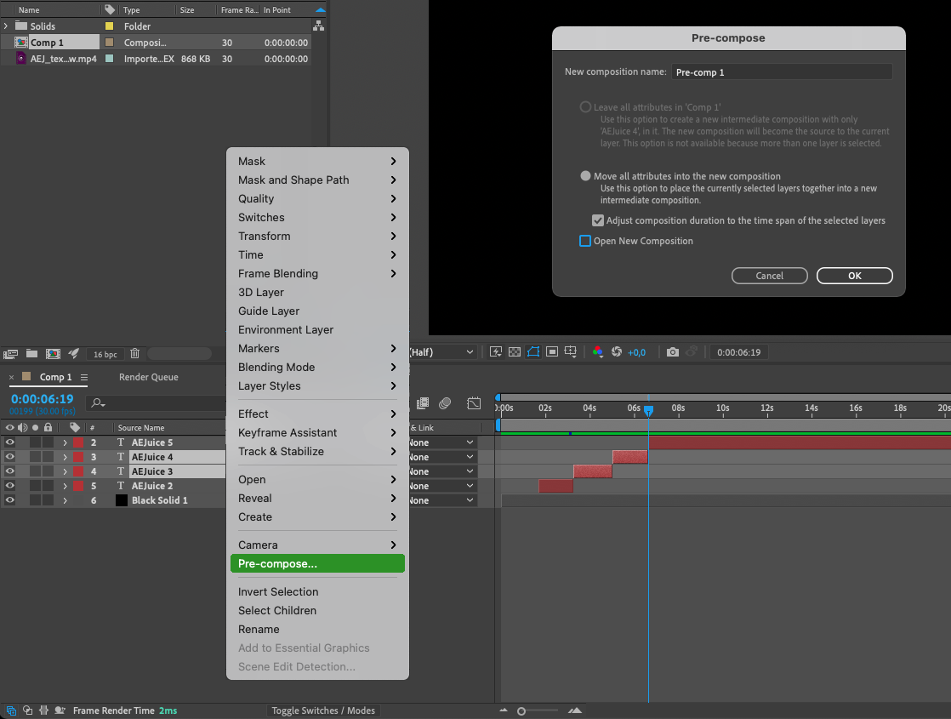Click the take snapshot camera icon
Viewport: 951px width, 719px height.
point(673,351)
